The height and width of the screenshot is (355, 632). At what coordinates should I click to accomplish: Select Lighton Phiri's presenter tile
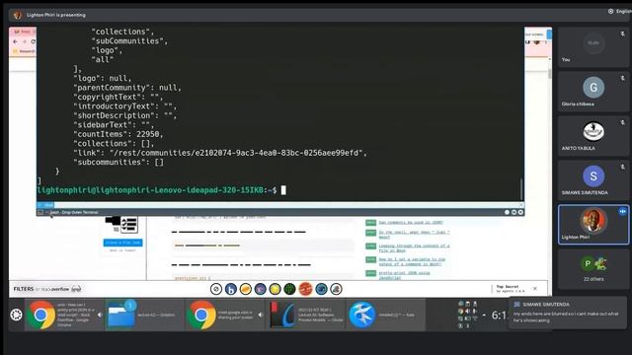(593, 225)
